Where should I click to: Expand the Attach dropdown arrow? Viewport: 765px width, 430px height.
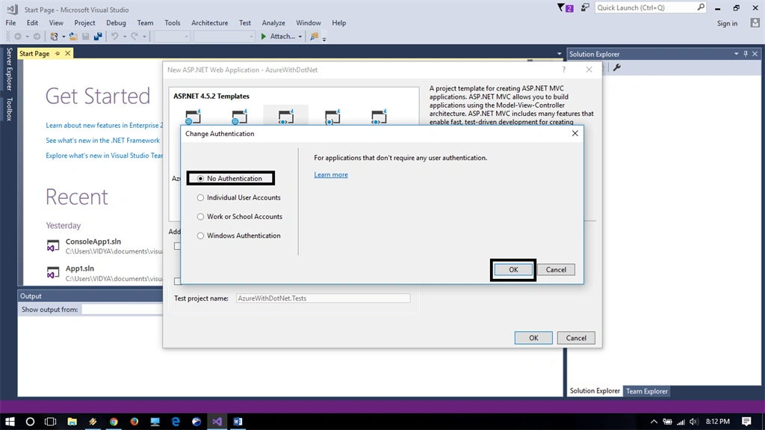[x=300, y=37]
